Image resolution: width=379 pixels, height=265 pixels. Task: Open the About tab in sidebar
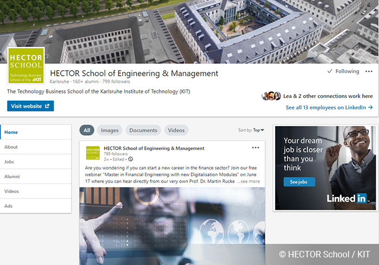[x=36, y=147]
